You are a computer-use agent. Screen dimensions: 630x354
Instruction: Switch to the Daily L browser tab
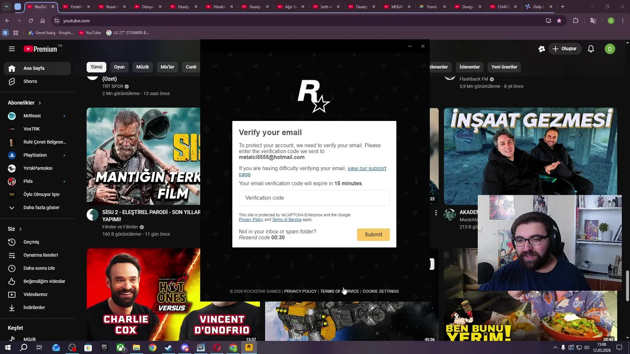point(539,7)
